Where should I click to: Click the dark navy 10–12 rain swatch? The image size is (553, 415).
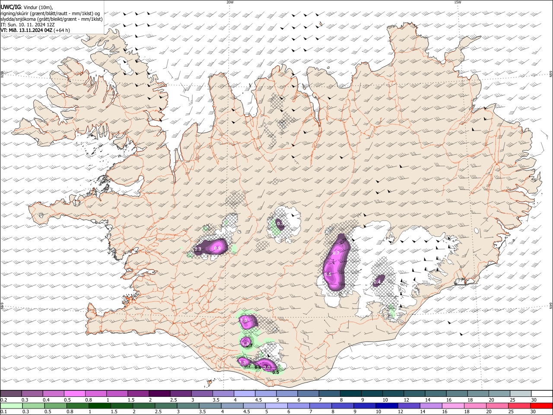click(386, 405)
